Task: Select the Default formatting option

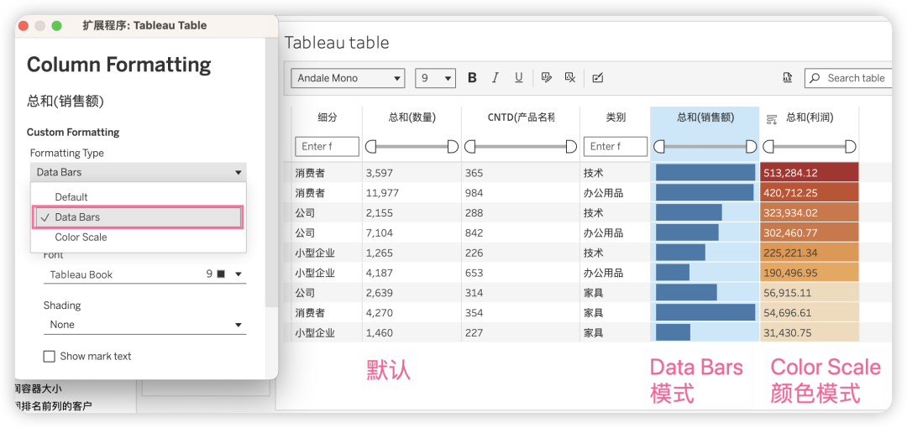Action: coord(139,196)
